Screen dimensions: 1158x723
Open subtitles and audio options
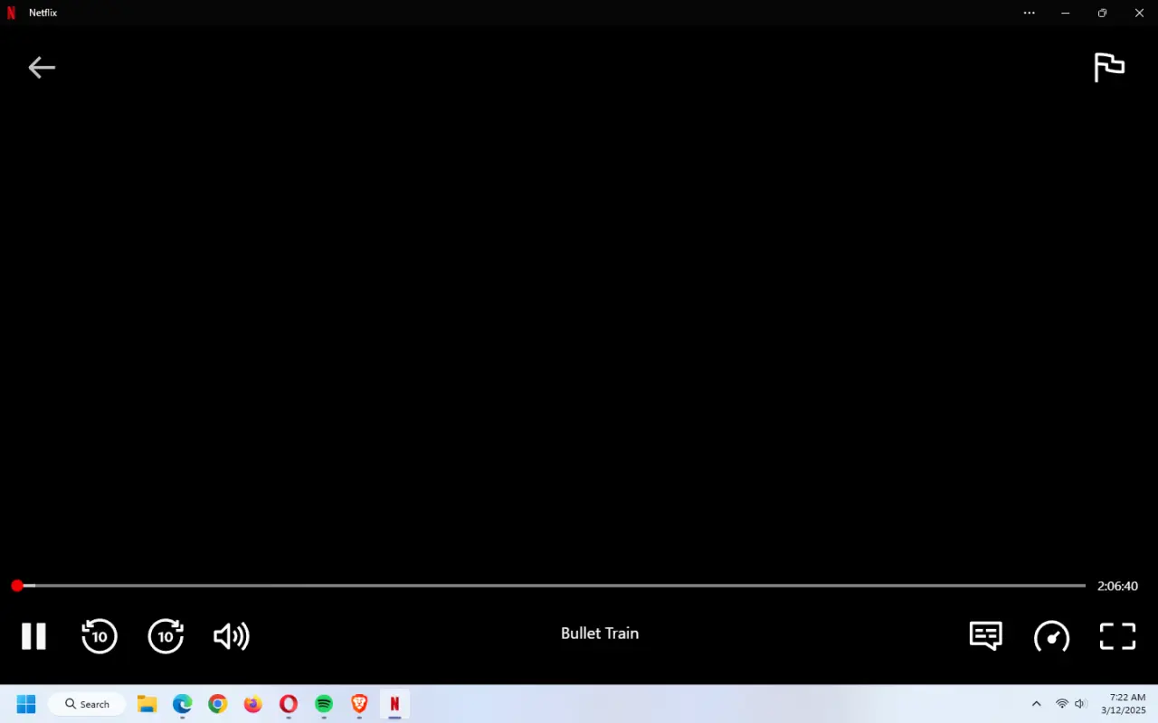[985, 635]
